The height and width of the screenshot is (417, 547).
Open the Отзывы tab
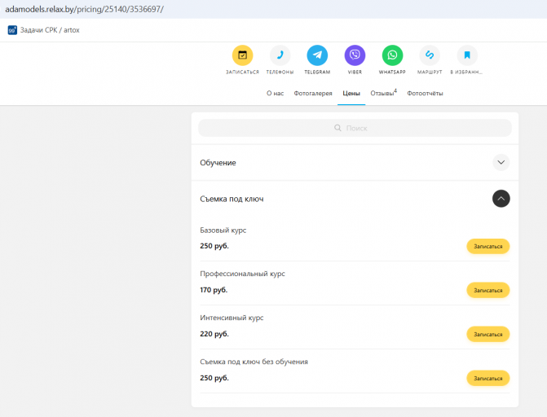coord(383,93)
